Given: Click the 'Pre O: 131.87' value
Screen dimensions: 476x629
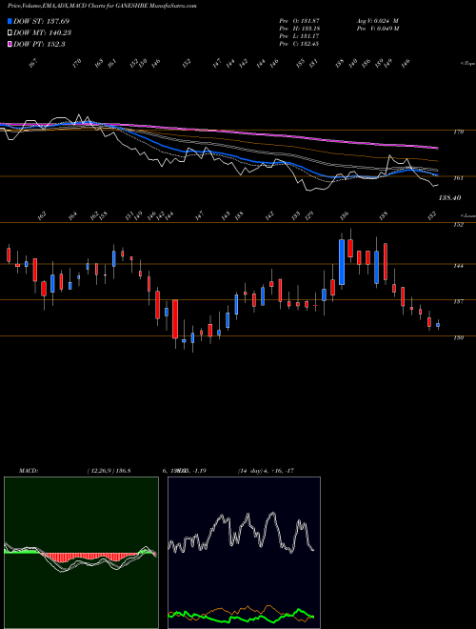Looking at the screenshot, I should click(x=299, y=21).
